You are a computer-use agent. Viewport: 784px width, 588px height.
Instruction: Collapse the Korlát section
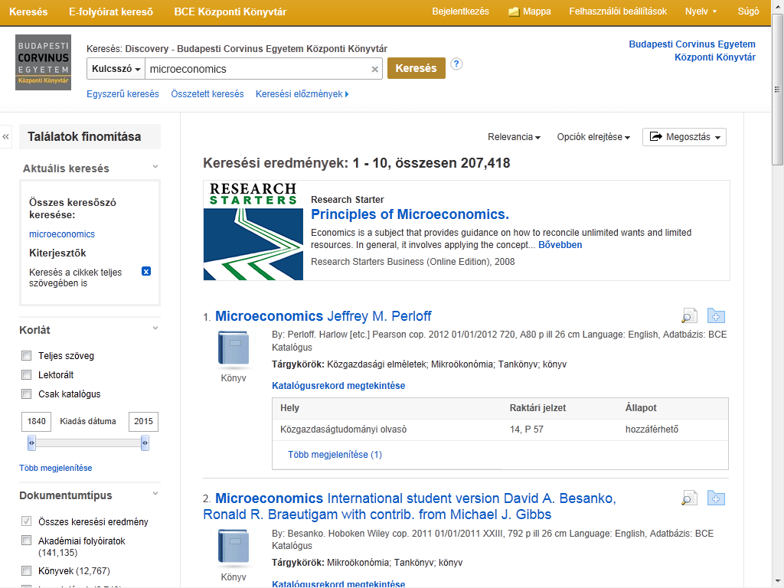pos(155,328)
